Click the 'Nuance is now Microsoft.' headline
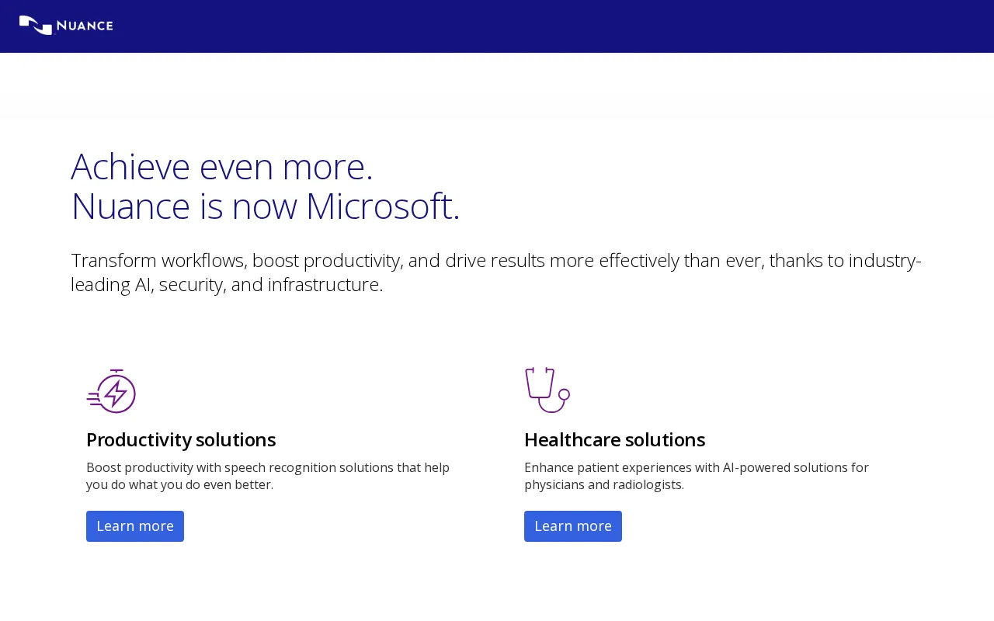Image resolution: width=994 pixels, height=621 pixels. click(266, 206)
